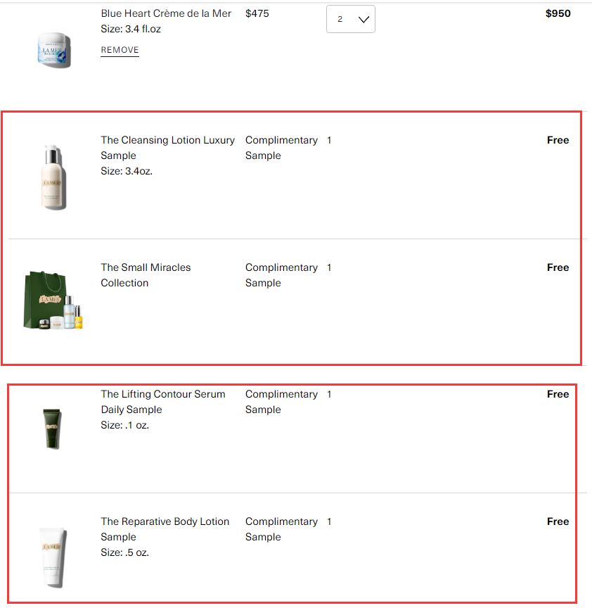Click the Free label for Lifting Contour Serum
592x608 pixels.
click(x=558, y=394)
